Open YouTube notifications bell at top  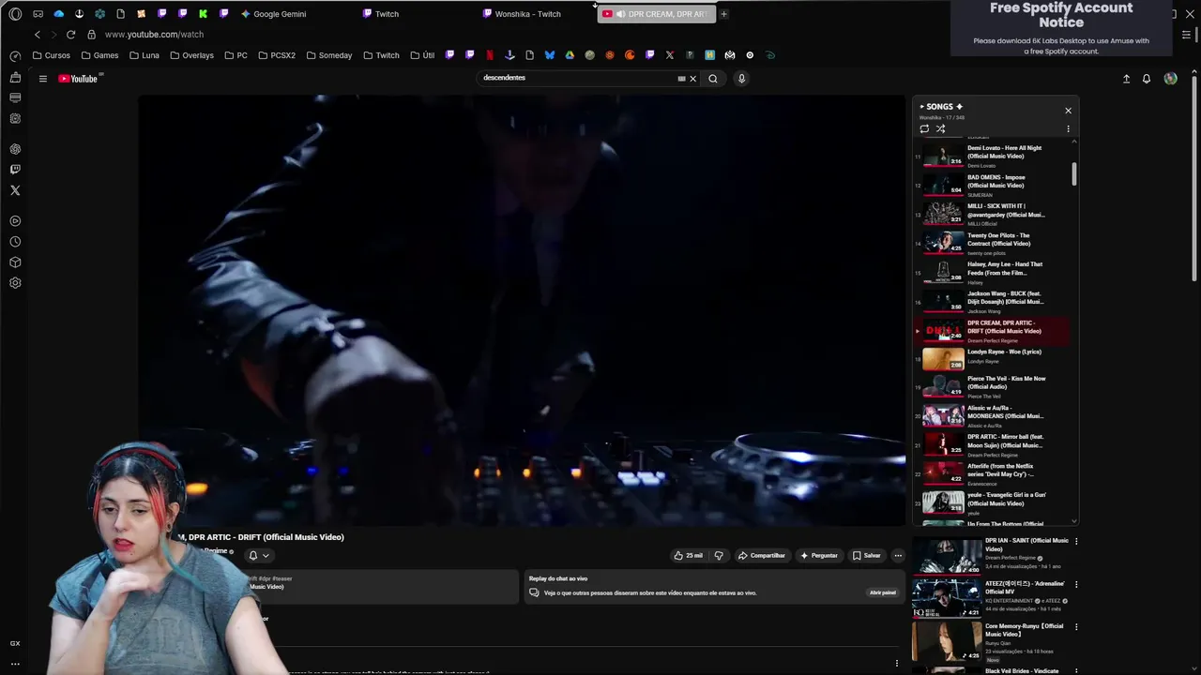1147,79
